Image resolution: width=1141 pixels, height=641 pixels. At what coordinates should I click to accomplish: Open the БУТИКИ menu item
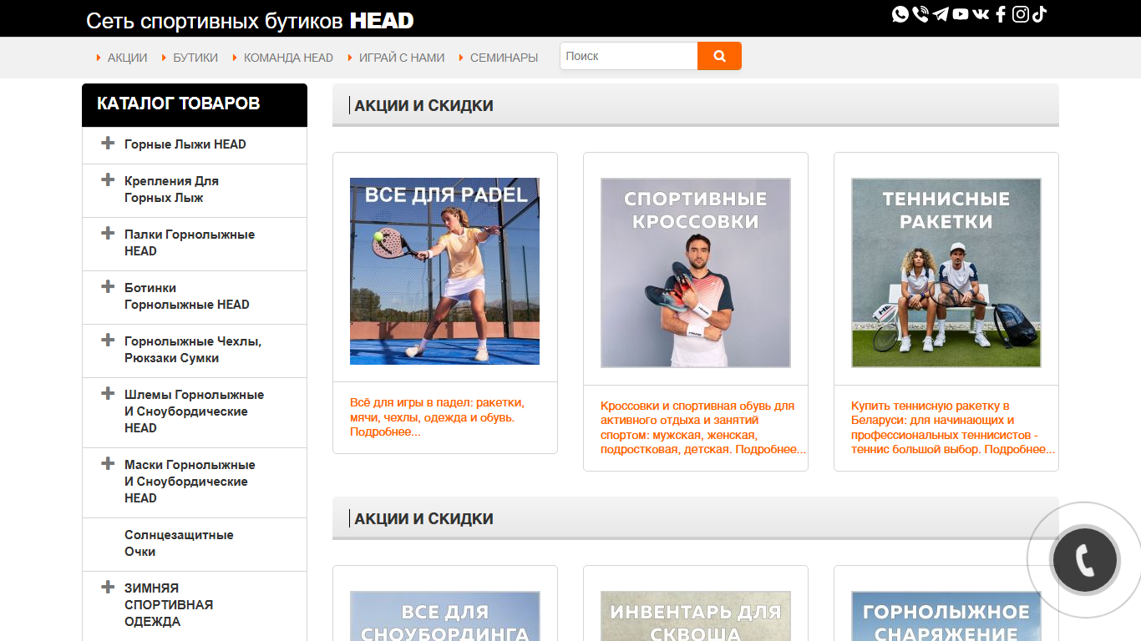(x=195, y=58)
